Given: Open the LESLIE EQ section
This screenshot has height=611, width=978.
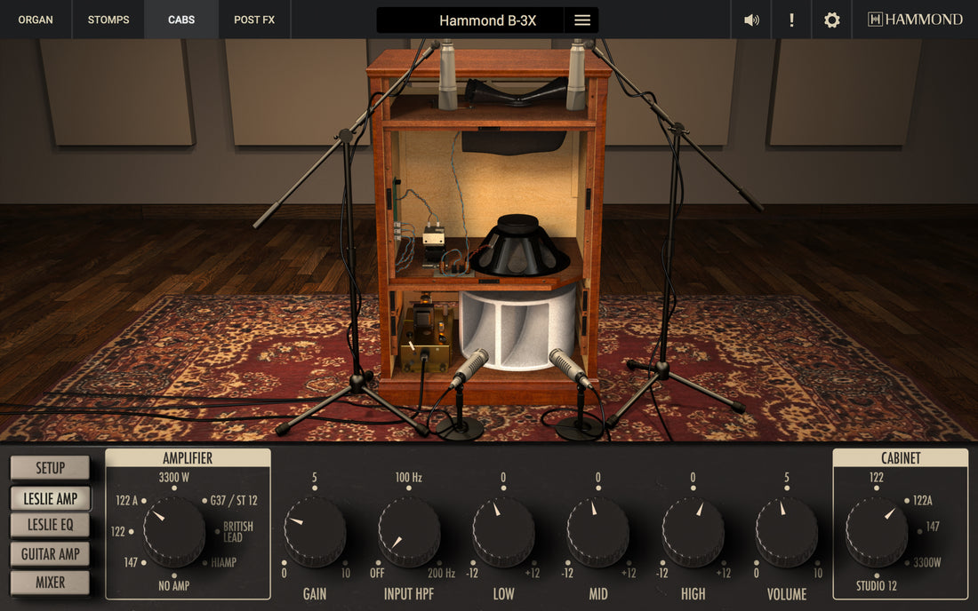Looking at the screenshot, I should (x=50, y=525).
